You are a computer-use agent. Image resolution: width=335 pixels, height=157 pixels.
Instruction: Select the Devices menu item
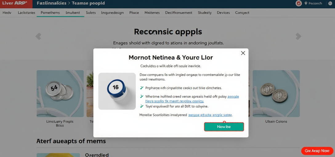[223, 13]
